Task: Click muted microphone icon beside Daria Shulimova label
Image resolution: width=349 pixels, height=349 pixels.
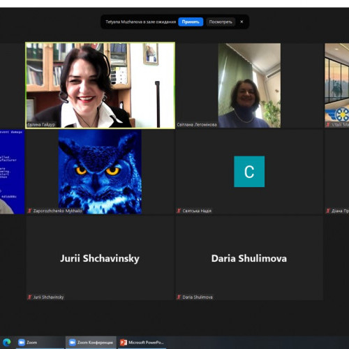Action: tap(179, 297)
